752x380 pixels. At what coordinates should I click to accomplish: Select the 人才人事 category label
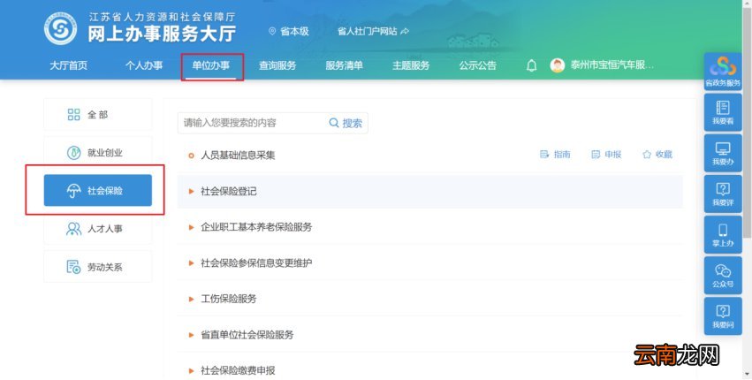[x=105, y=229]
